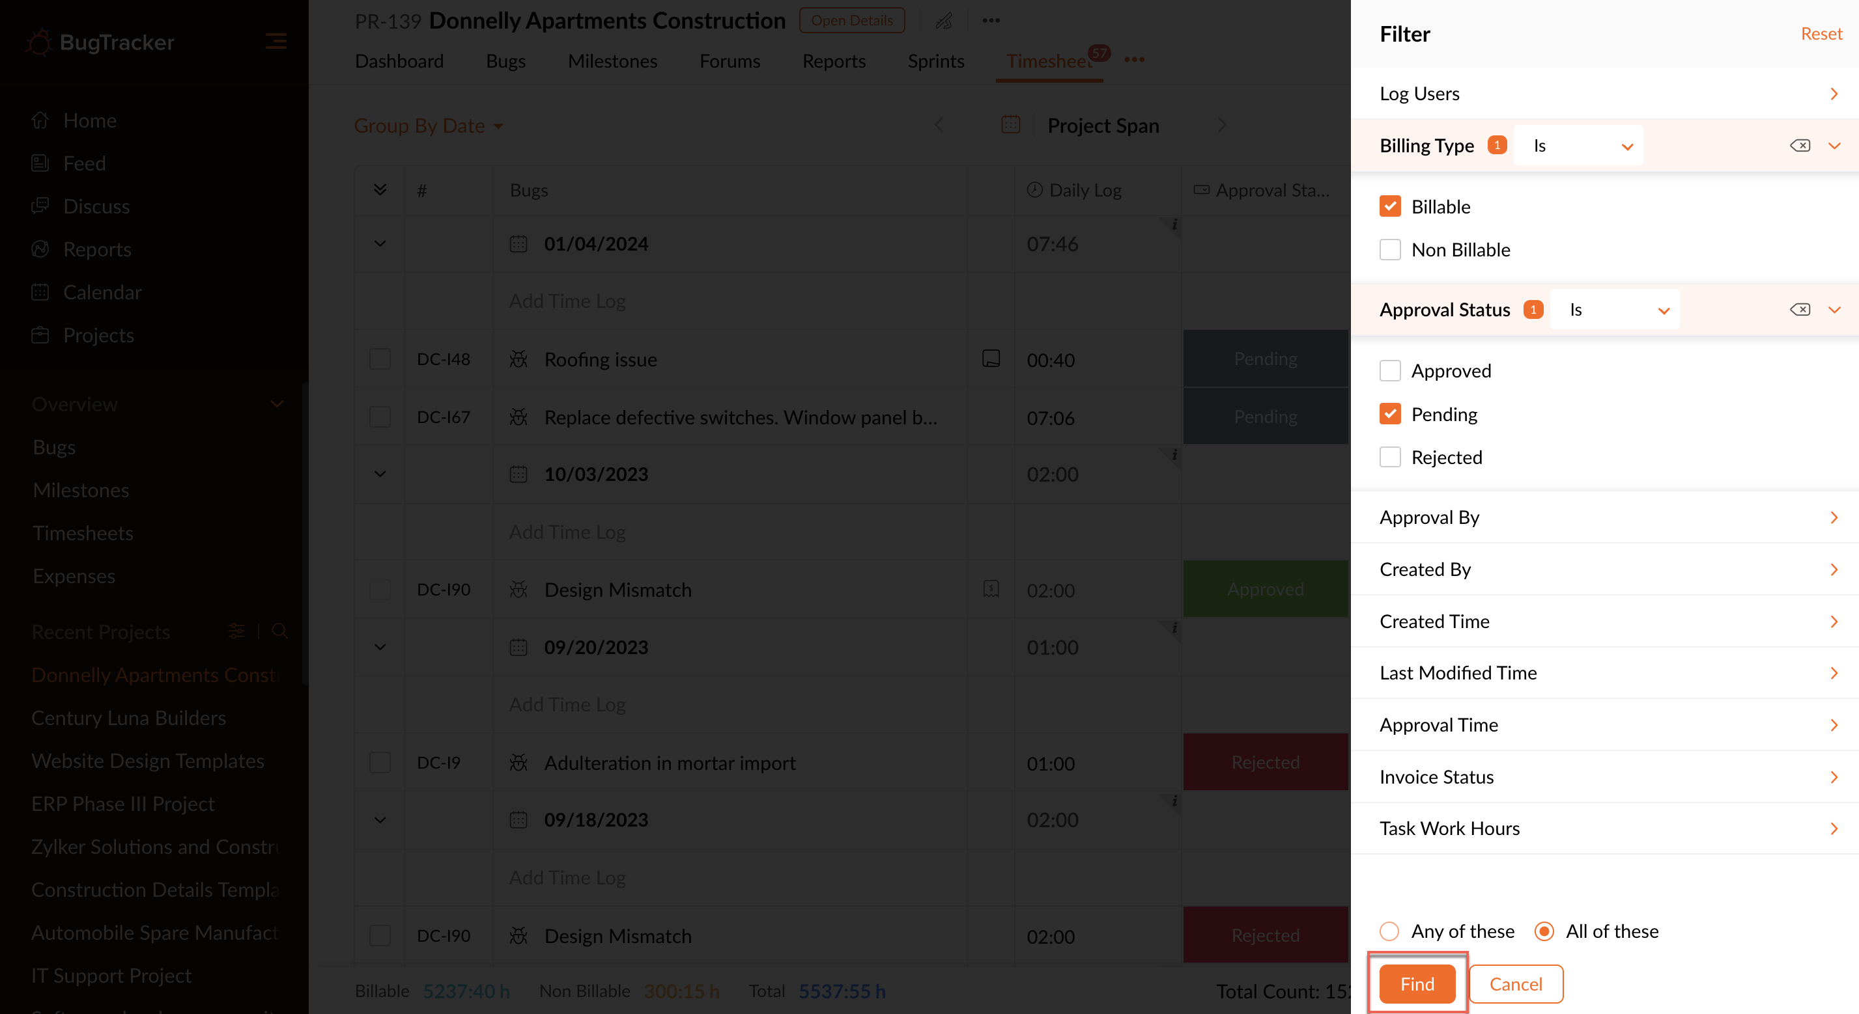Clear the Billing Type filter icon

click(1800, 146)
